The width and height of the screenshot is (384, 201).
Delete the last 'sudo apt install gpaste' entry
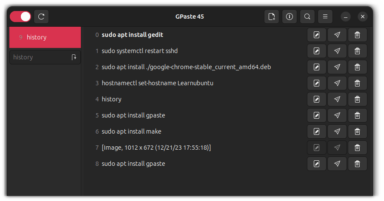(357, 164)
